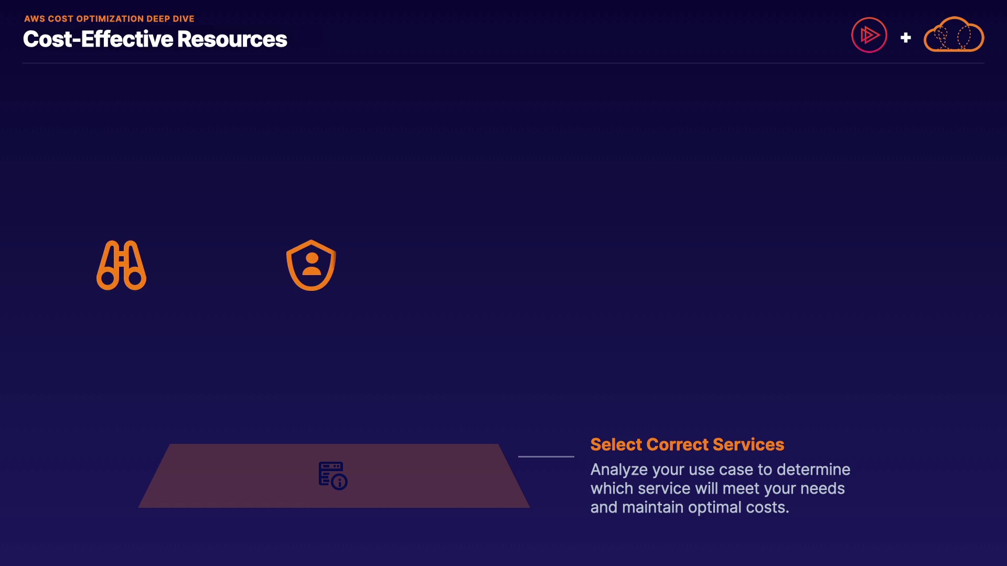The height and width of the screenshot is (566, 1007).
Task: Click the word 'Resources' in the title
Action: [x=232, y=39]
